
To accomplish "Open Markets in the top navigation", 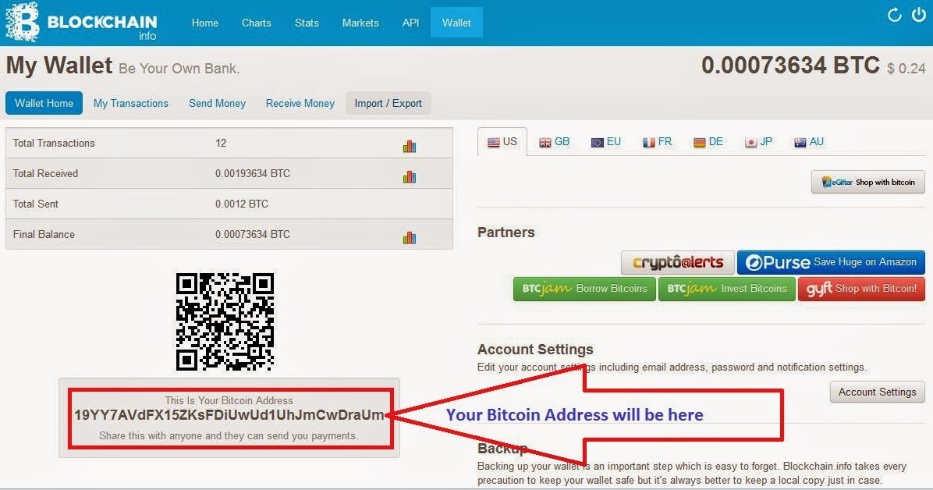I will click(x=360, y=23).
